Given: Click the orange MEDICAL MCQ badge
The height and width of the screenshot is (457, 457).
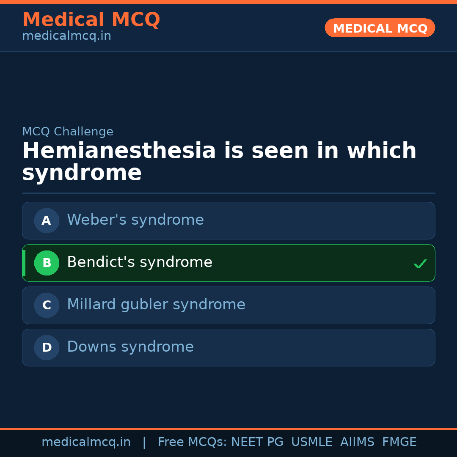Looking at the screenshot, I should coord(380,28).
